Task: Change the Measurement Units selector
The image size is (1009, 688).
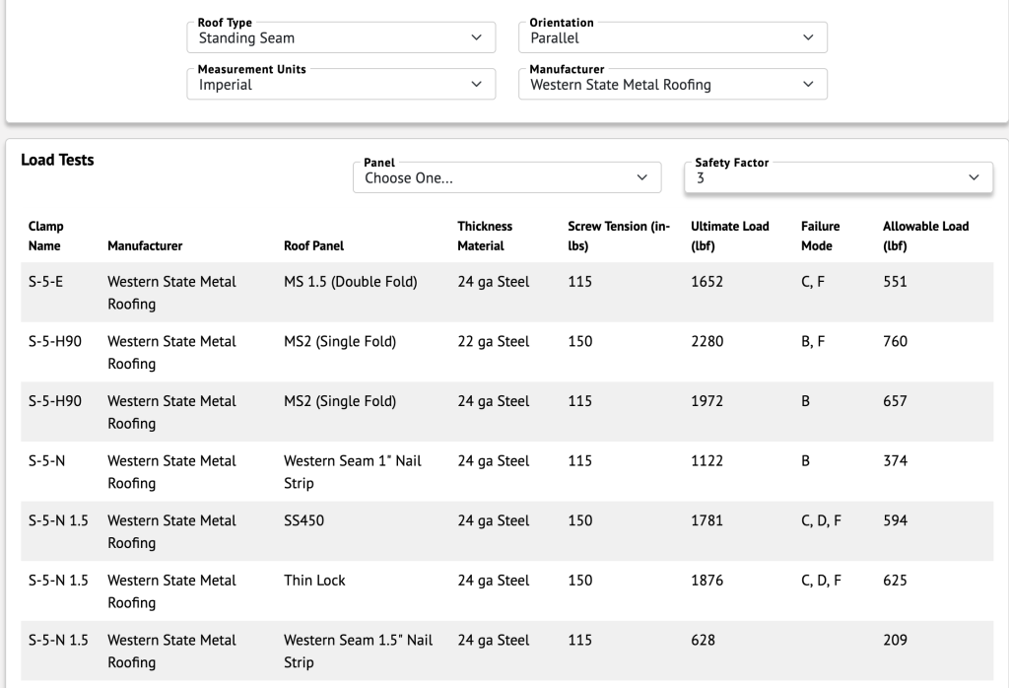Action: (x=340, y=85)
